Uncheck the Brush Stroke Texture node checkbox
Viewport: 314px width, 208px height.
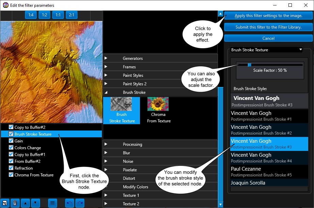pos(11,134)
